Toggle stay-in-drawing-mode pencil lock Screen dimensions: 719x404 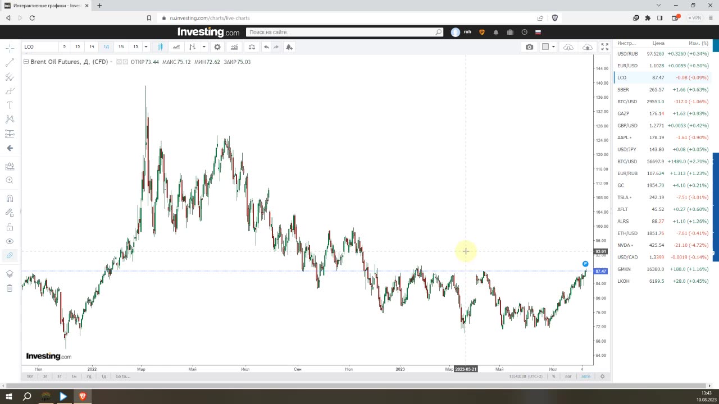coord(10,213)
